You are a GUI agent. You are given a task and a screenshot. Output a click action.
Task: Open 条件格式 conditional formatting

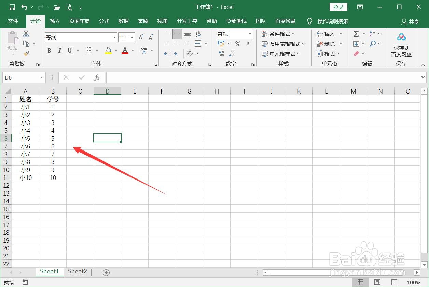tap(278, 34)
